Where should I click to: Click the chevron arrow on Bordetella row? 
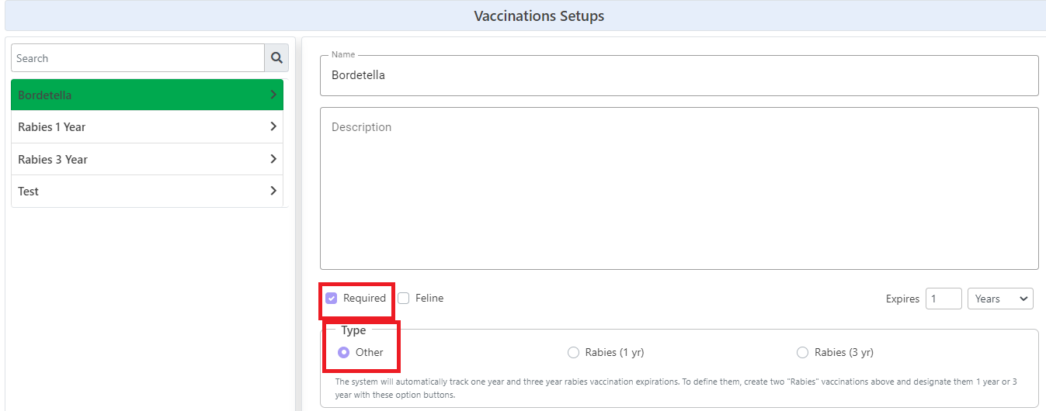click(273, 95)
